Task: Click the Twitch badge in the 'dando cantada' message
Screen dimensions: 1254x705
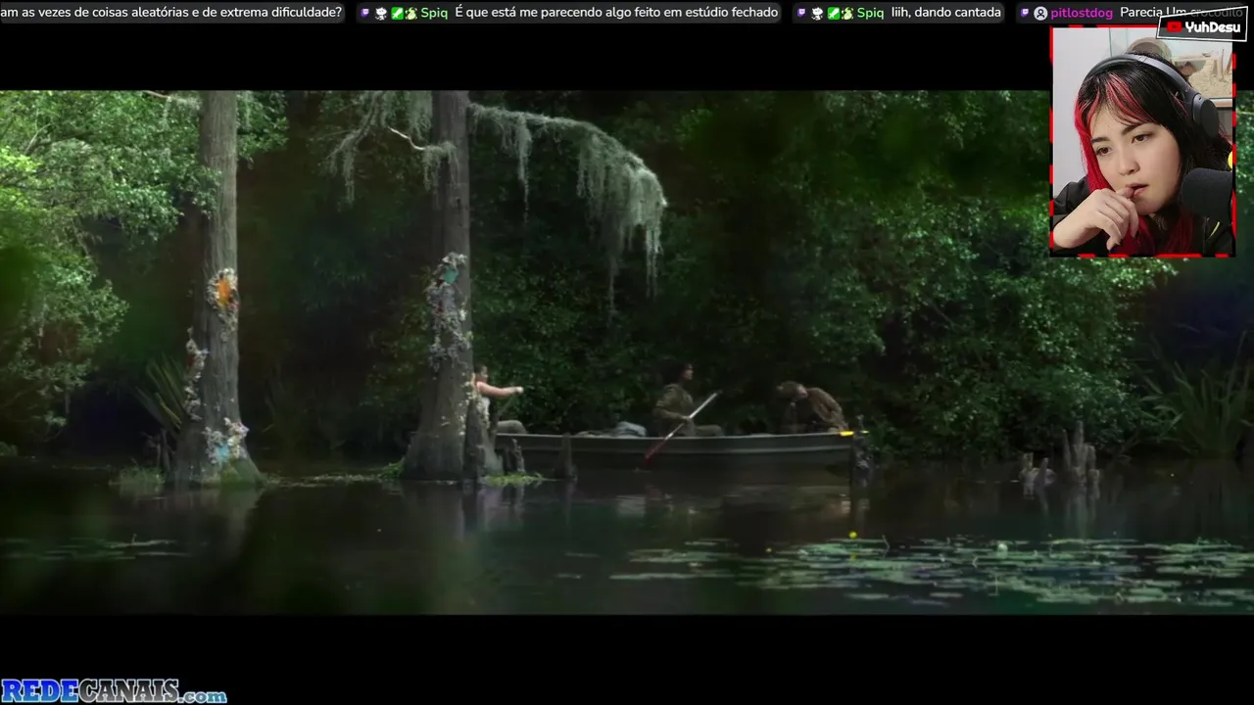Action: 800,13
